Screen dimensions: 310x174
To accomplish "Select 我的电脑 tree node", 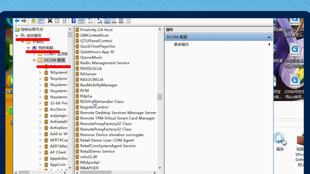I will tap(46, 48).
